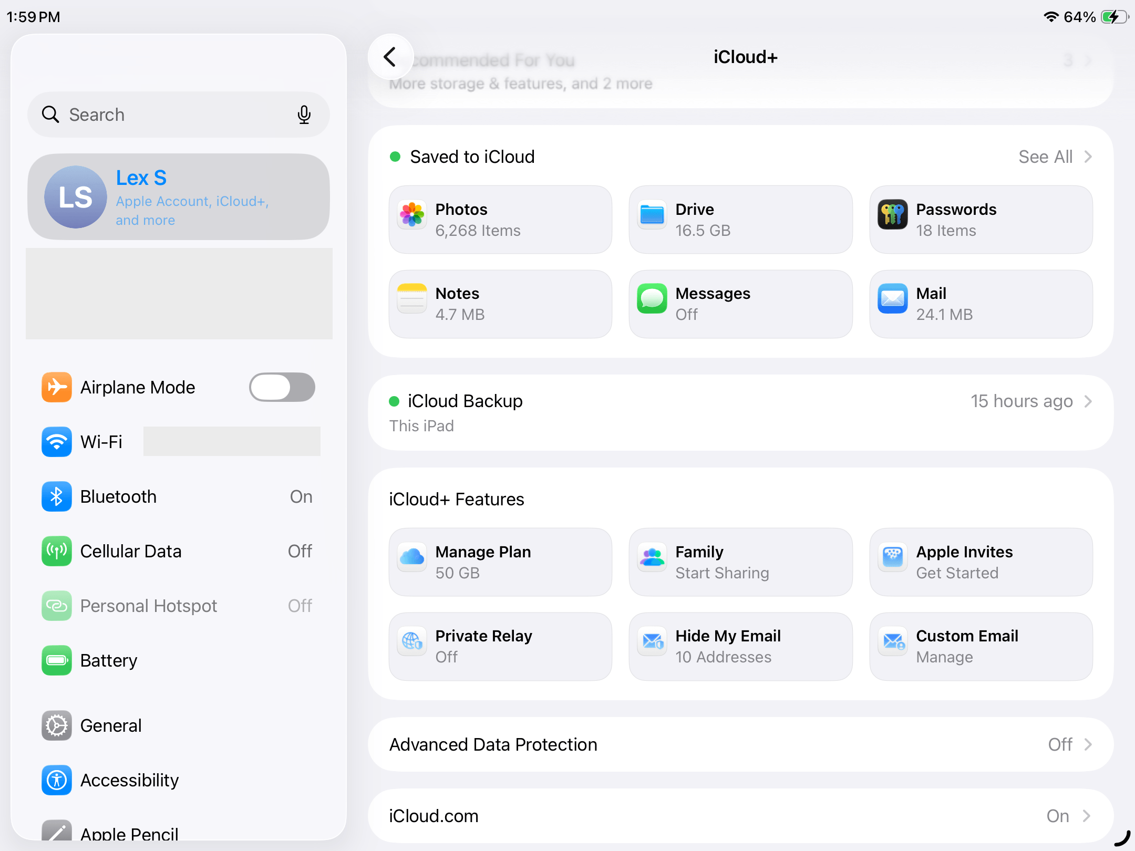Image resolution: width=1135 pixels, height=851 pixels.
Task: Tap the Hide My Email icon
Action: point(652,641)
